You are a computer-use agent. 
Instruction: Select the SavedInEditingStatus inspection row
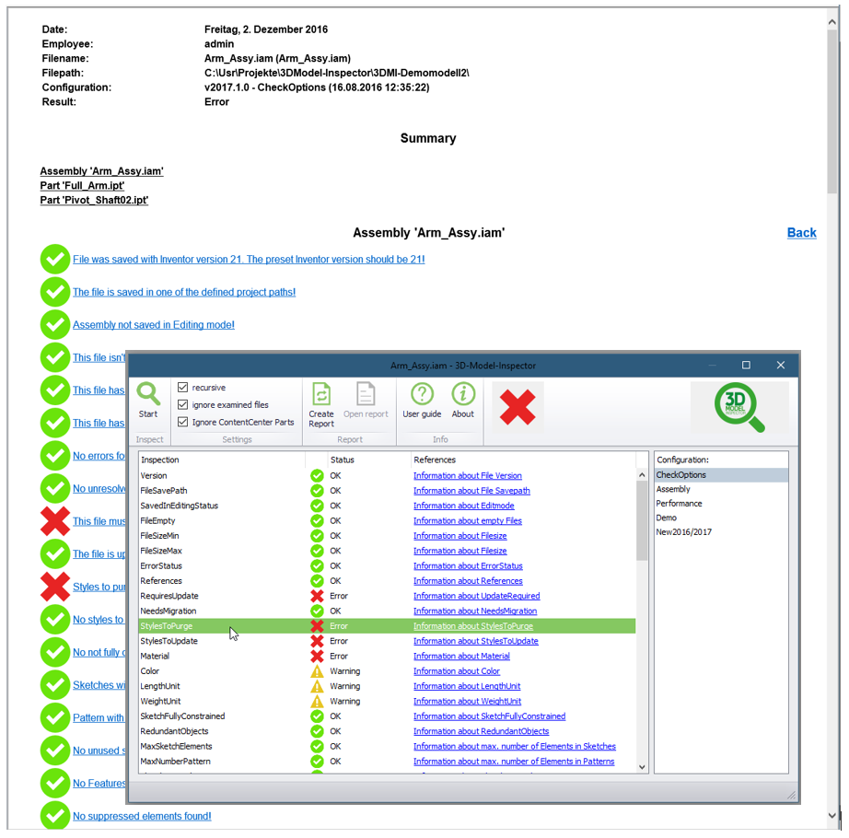[x=387, y=506]
